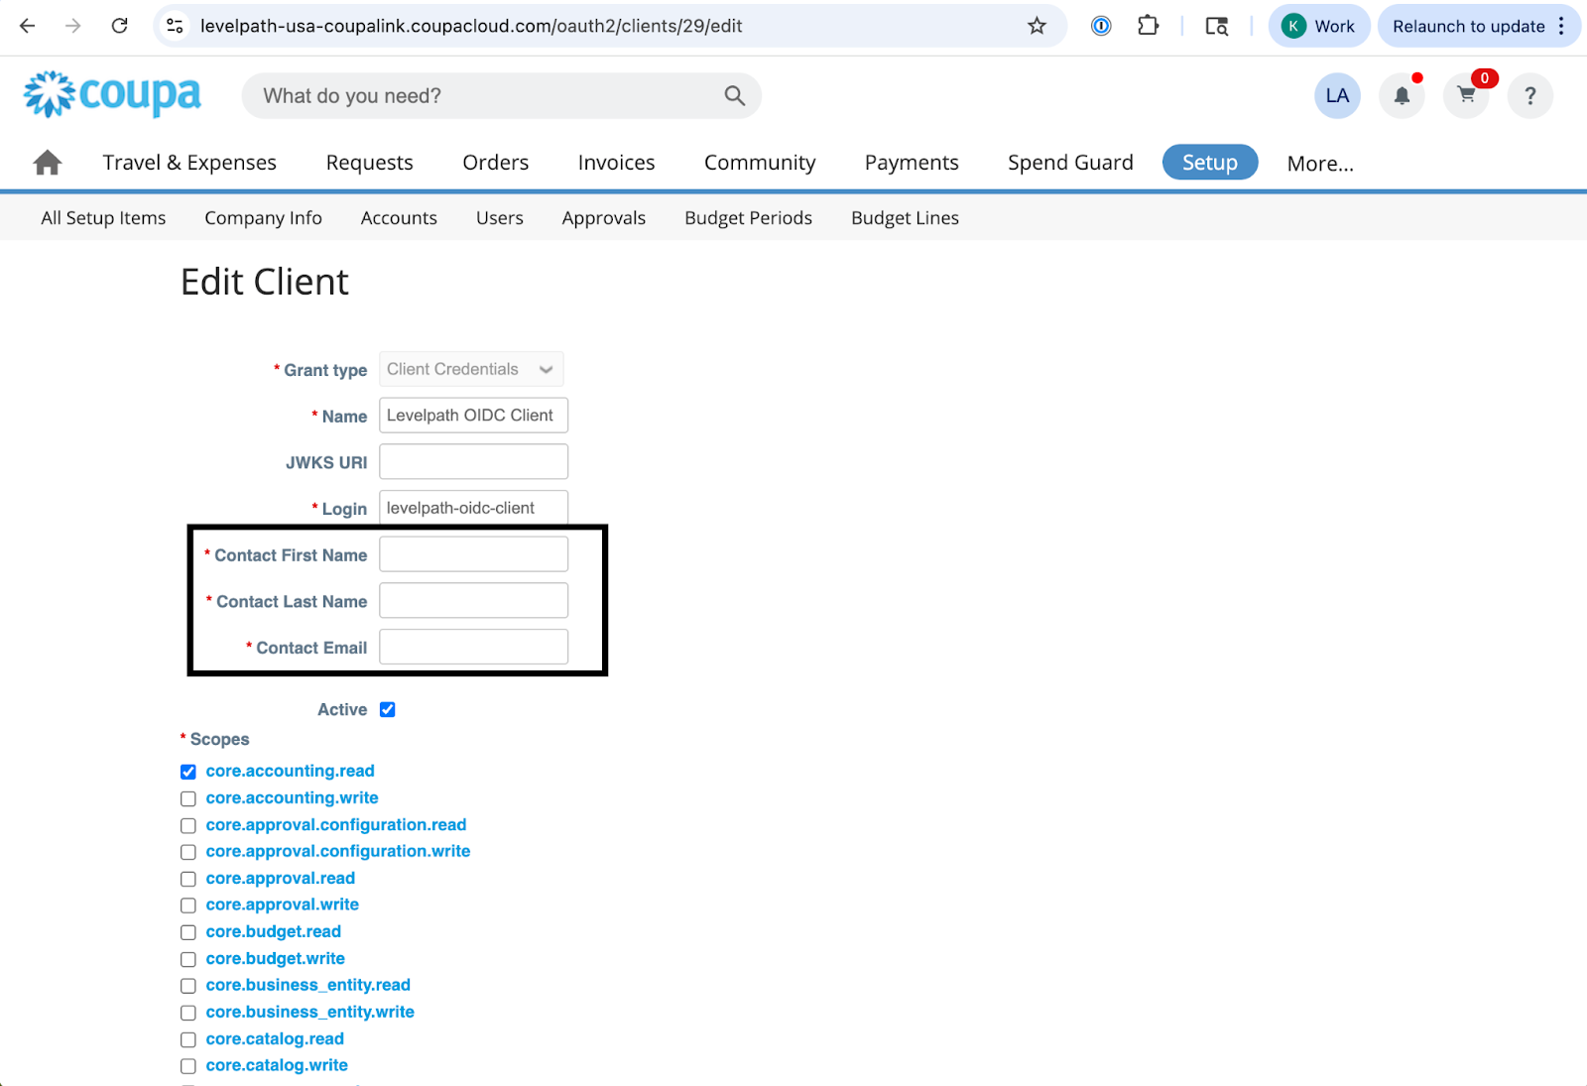Enable core.budget.write scope checkbox

188,960
